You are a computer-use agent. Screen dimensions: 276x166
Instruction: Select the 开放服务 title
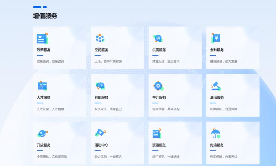coord(43,145)
